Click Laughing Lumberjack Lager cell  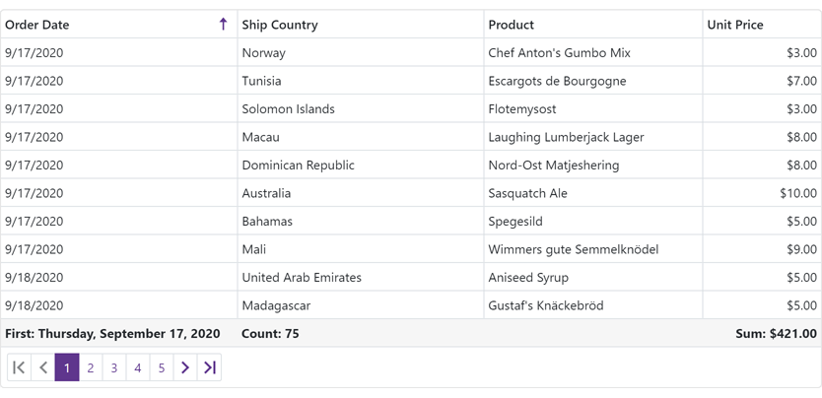click(x=566, y=137)
